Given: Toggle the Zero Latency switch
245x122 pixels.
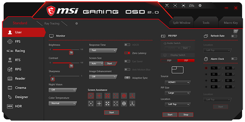Looking at the screenshot, I should click(x=127, y=53).
